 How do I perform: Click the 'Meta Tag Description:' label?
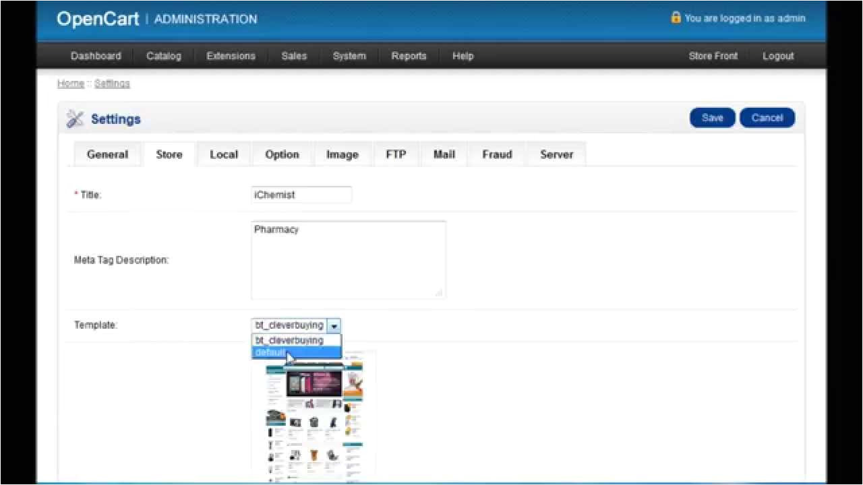pos(121,260)
